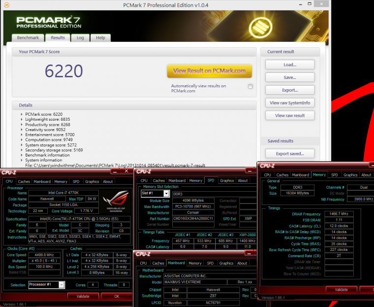Open the PCMark Help tab

[100, 38]
